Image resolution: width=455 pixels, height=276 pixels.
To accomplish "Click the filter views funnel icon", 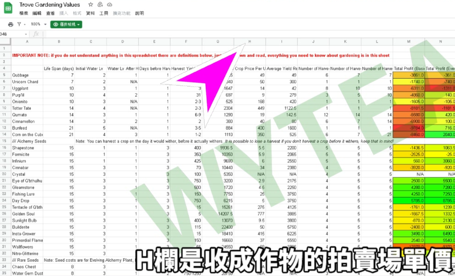I will coord(19,24).
